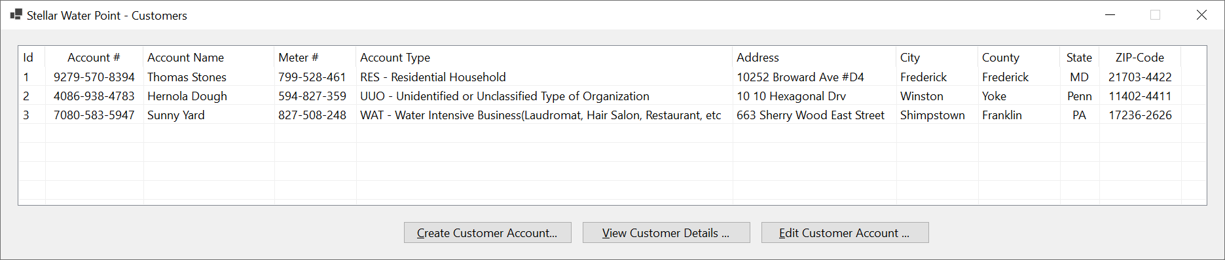
Task: Click state Penn
Action: pos(1080,96)
